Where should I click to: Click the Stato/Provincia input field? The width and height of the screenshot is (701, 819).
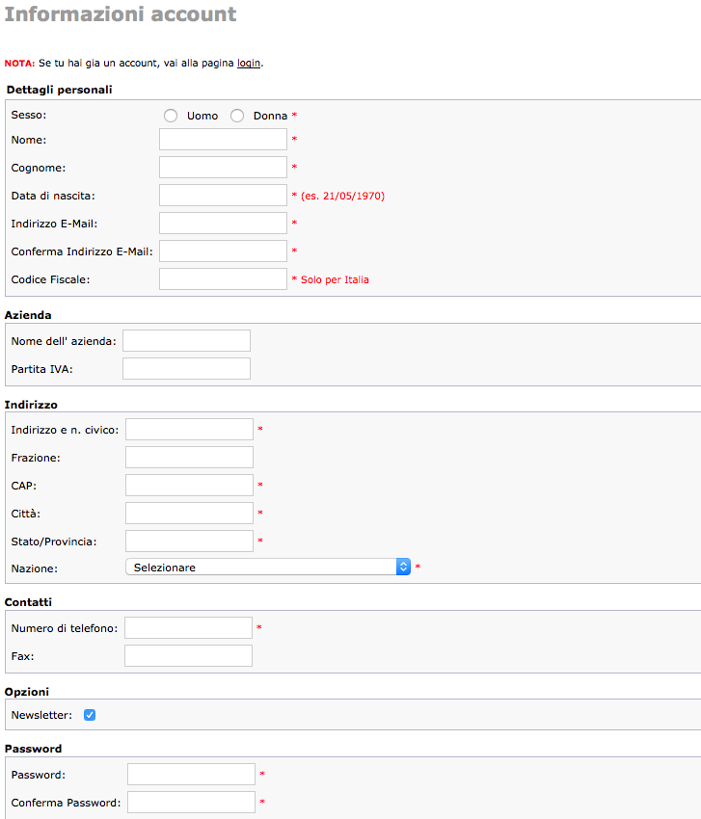189,542
